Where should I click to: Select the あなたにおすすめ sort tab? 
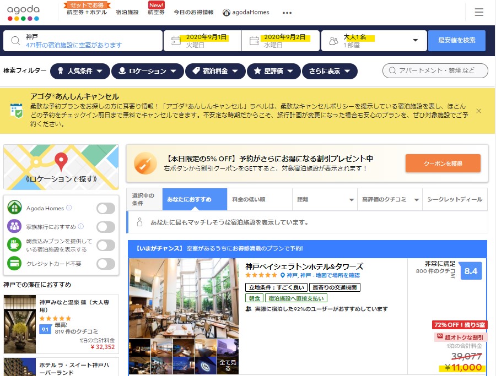(x=195, y=199)
